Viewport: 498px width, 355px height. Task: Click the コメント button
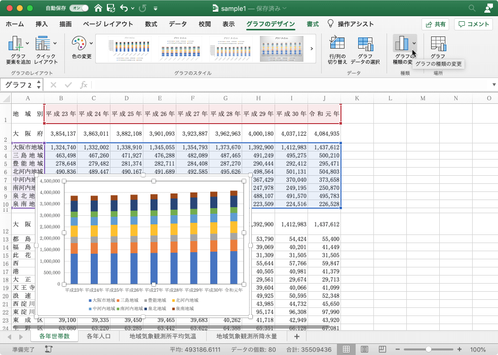(x=473, y=24)
